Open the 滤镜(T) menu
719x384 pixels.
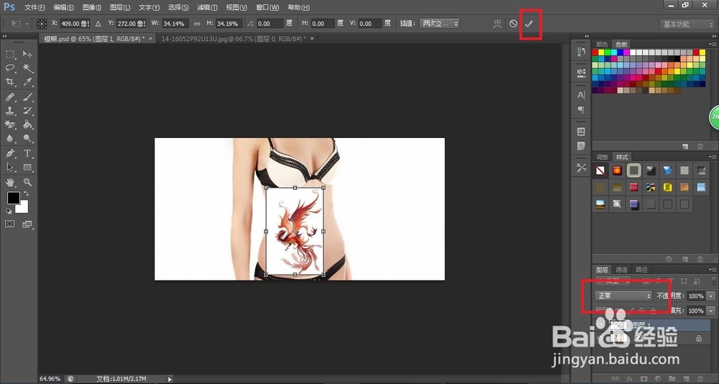(207, 7)
